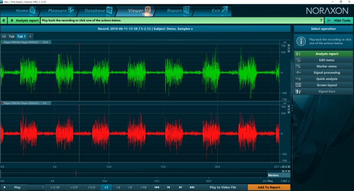Click the cursor marker atop the green signal
This screenshot has height=191, width=354.
pos(79,45)
